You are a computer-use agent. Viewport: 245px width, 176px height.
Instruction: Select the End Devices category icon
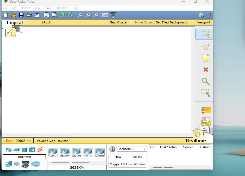[x=9, y=164]
